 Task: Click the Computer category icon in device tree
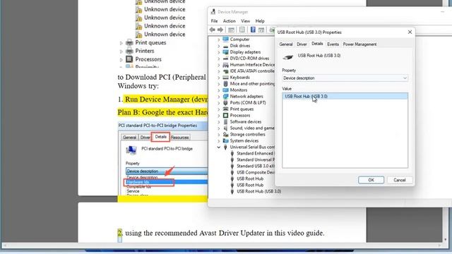point(226,40)
